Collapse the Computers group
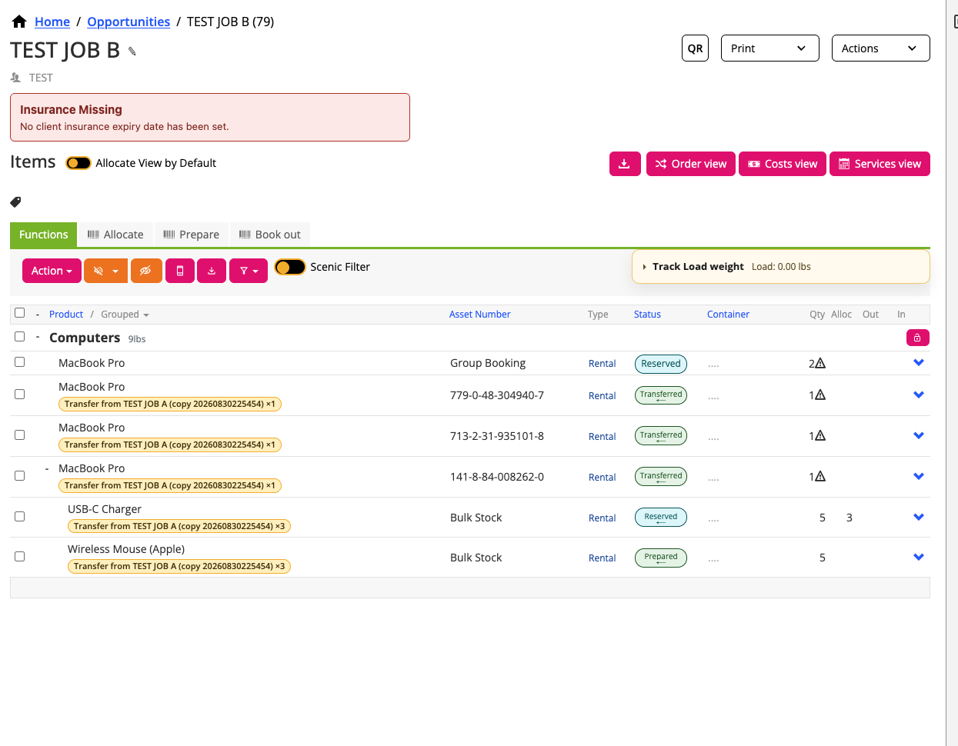 (38, 337)
